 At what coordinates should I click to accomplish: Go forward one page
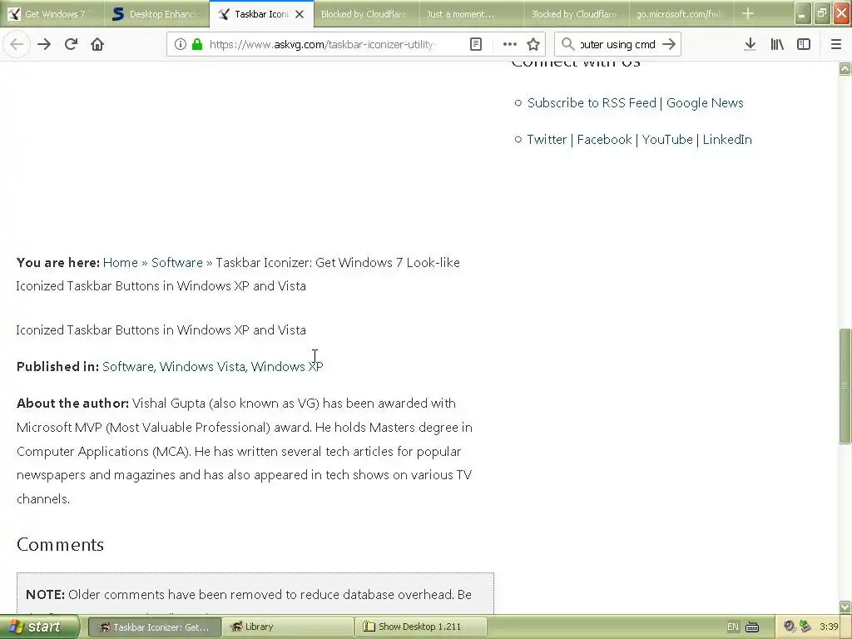pyautogui.click(x=44, y=44)
